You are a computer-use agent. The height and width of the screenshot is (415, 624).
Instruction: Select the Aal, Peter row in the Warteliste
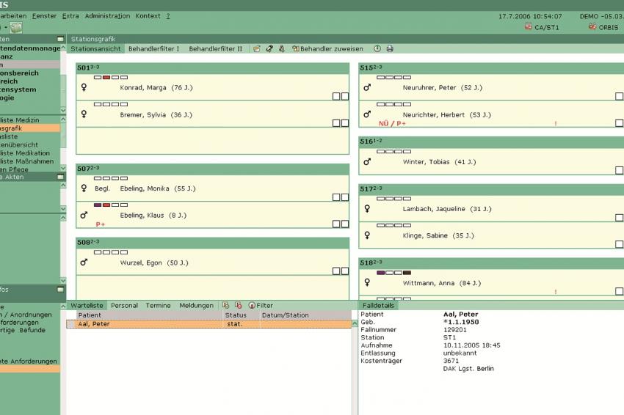209,324
